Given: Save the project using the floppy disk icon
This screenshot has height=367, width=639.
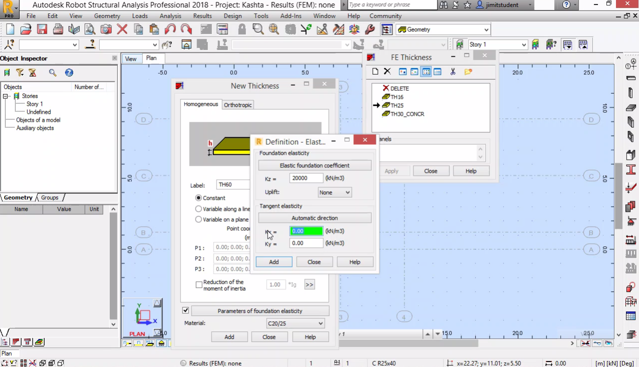Looking at the screenshot, I should click(x=42, y=30).
